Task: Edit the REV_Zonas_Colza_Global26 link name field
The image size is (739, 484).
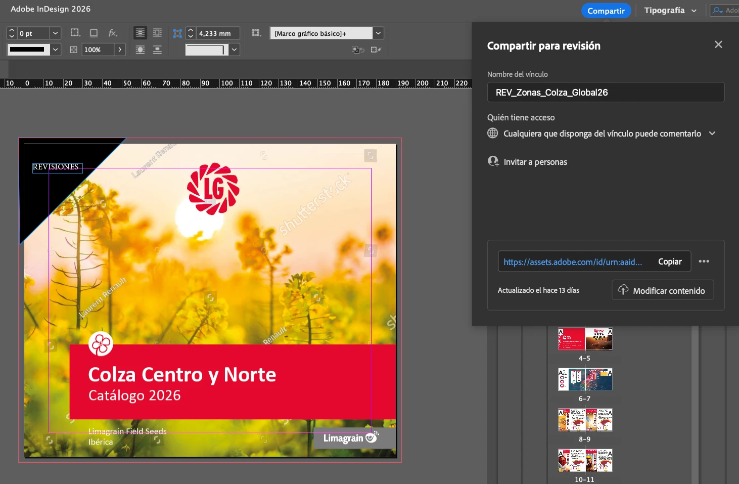Action: point(606,93)
